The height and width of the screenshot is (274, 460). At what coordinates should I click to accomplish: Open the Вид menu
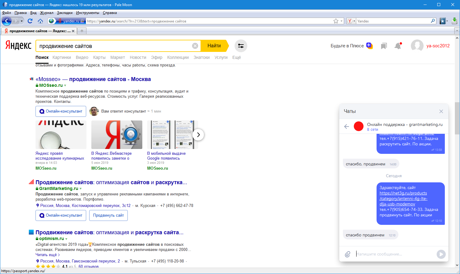[x=33, y=13]
